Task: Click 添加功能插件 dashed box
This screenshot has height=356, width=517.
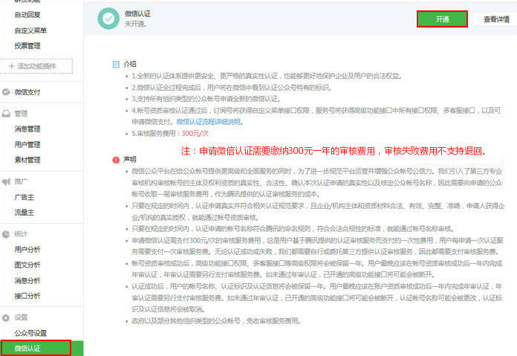Action: (36, 66)
